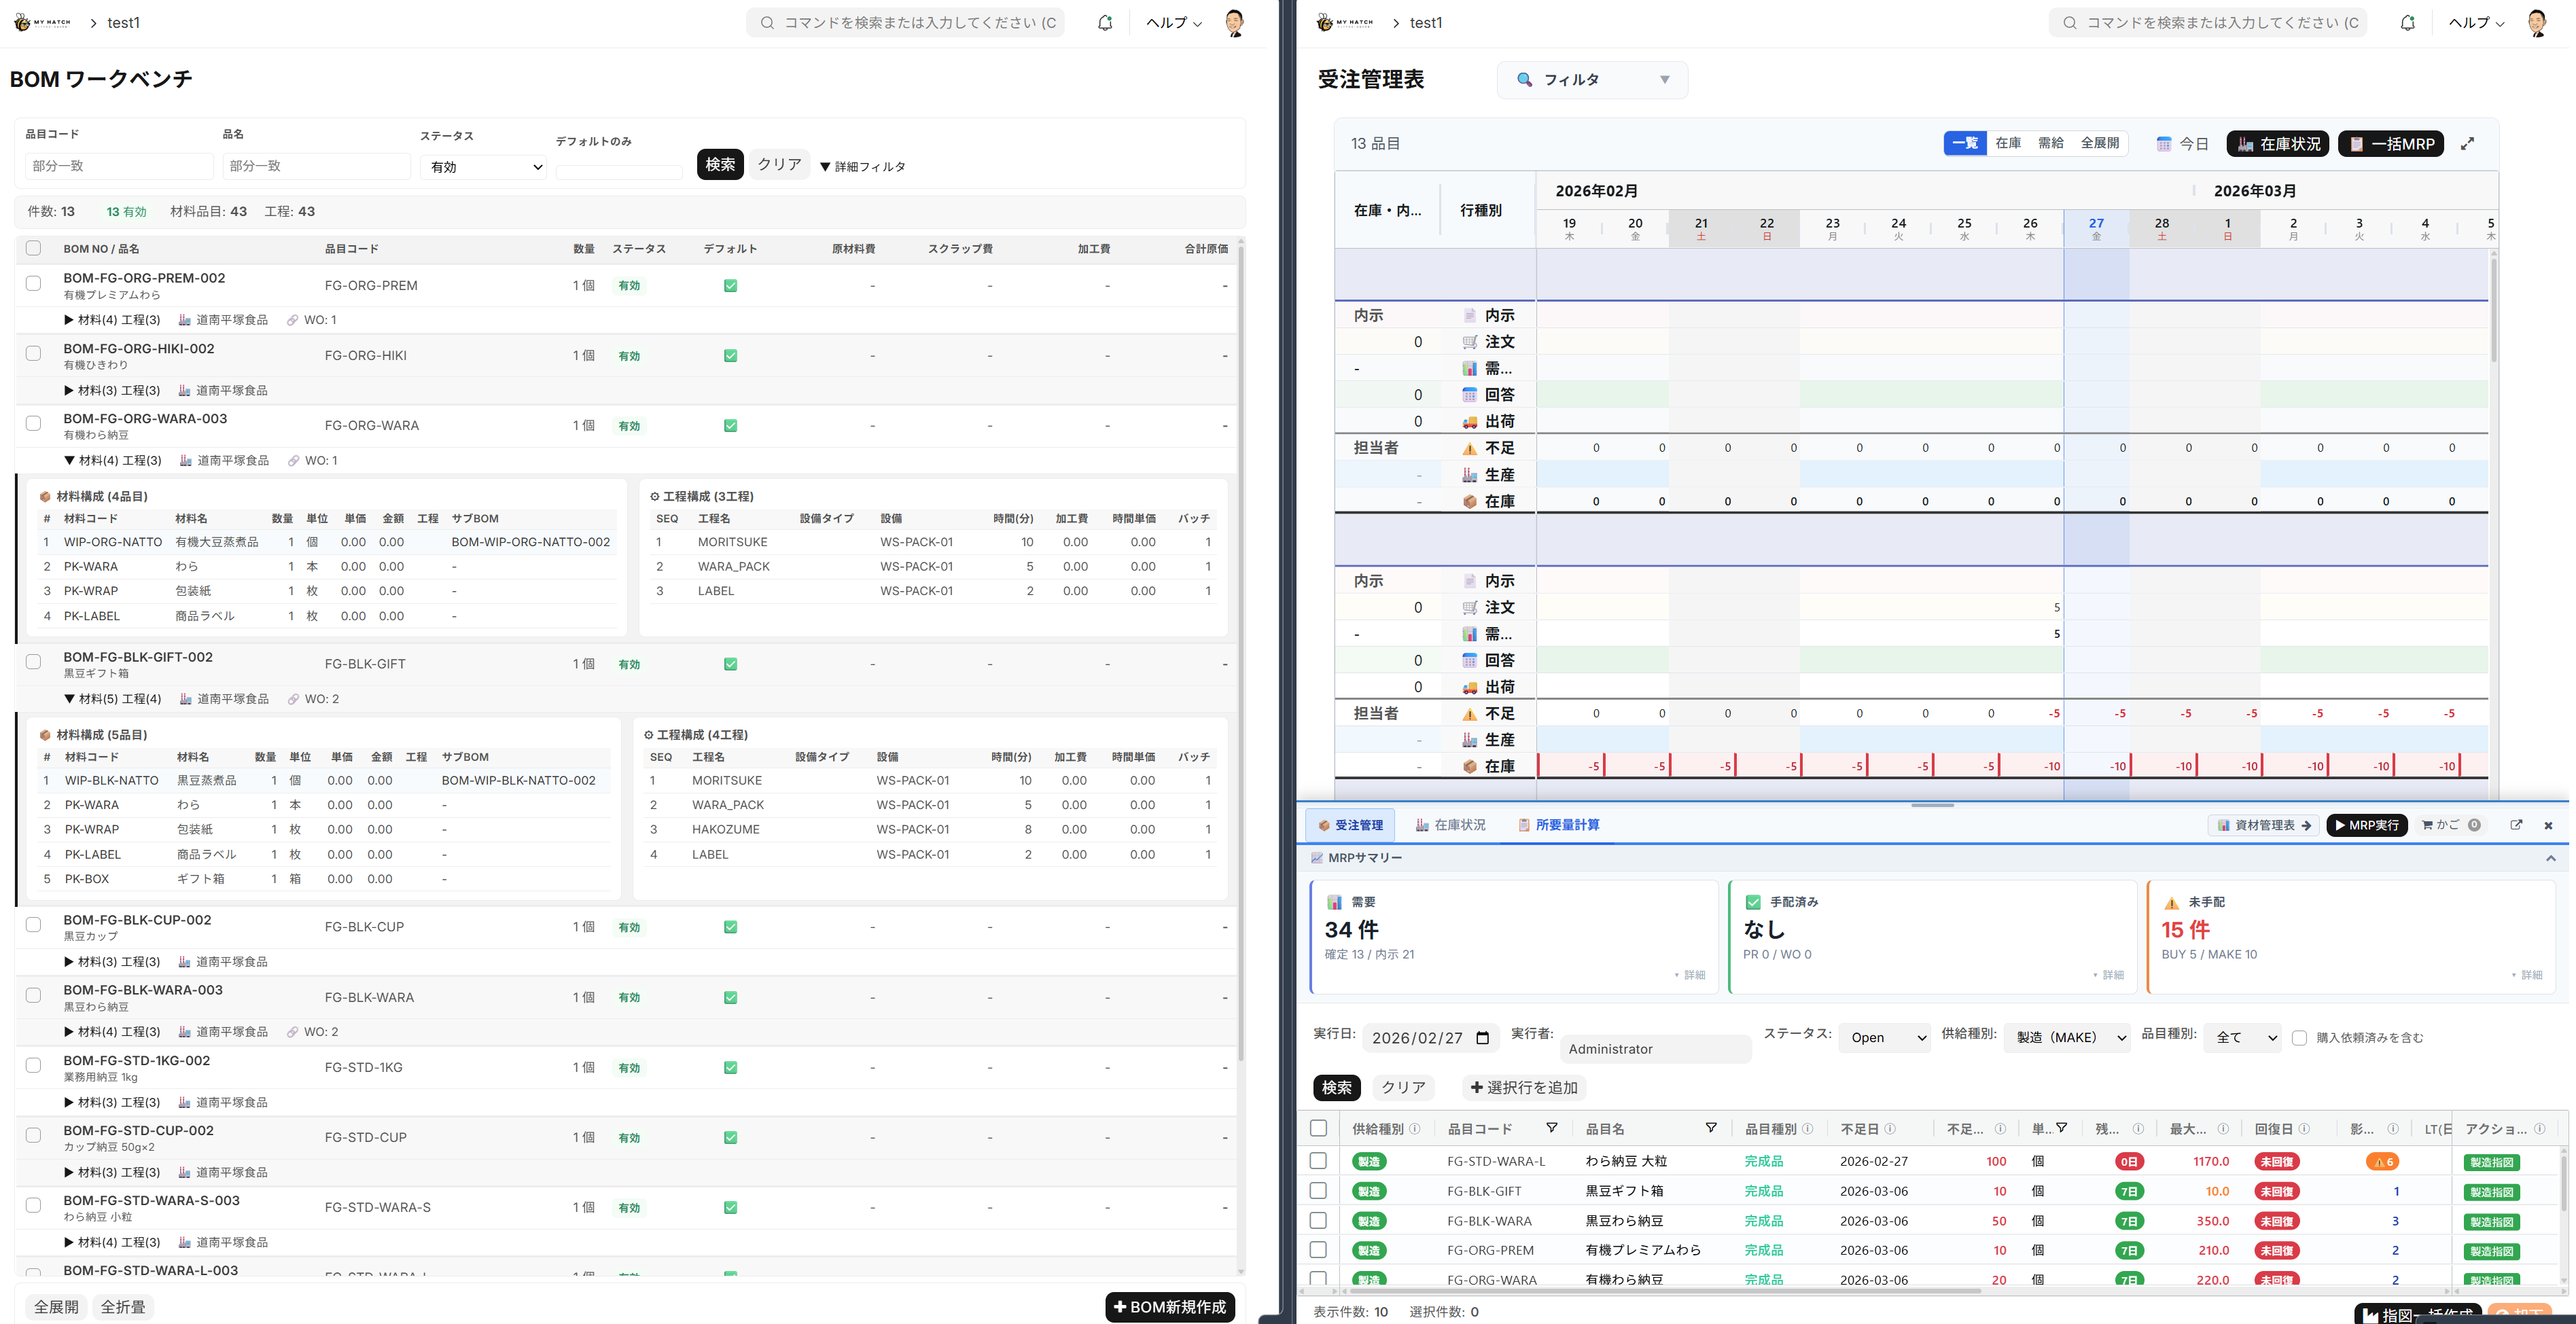Collapse the MRPサマリー section chevron
2576x1324 pixels.
(2550, 858)
